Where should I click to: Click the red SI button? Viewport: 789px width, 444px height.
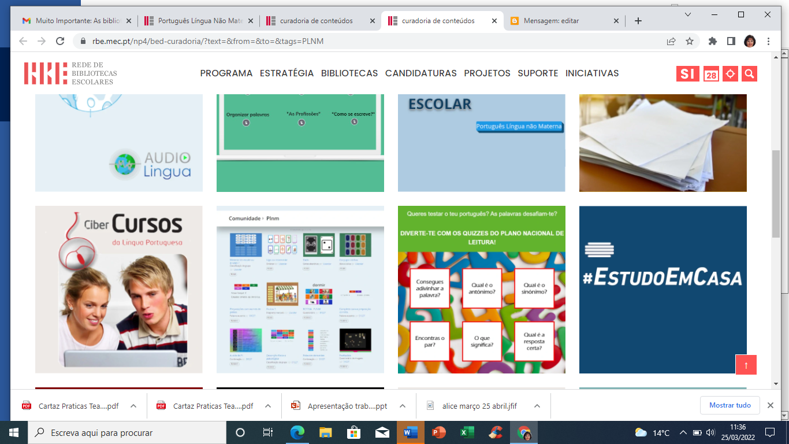point(687,74)
